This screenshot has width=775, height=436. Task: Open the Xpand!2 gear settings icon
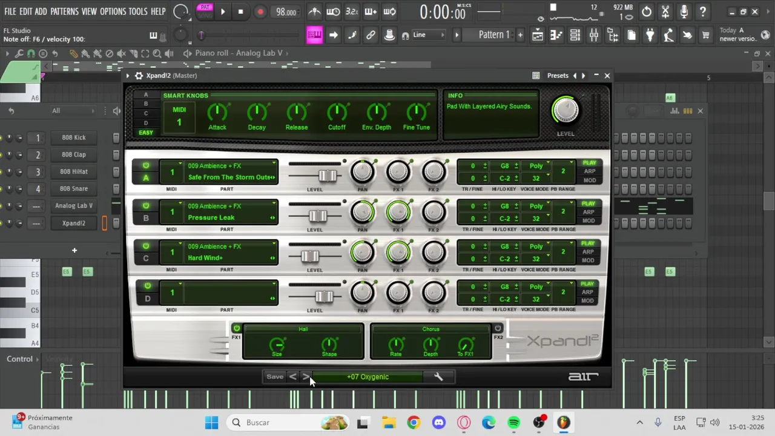point(139,76)
